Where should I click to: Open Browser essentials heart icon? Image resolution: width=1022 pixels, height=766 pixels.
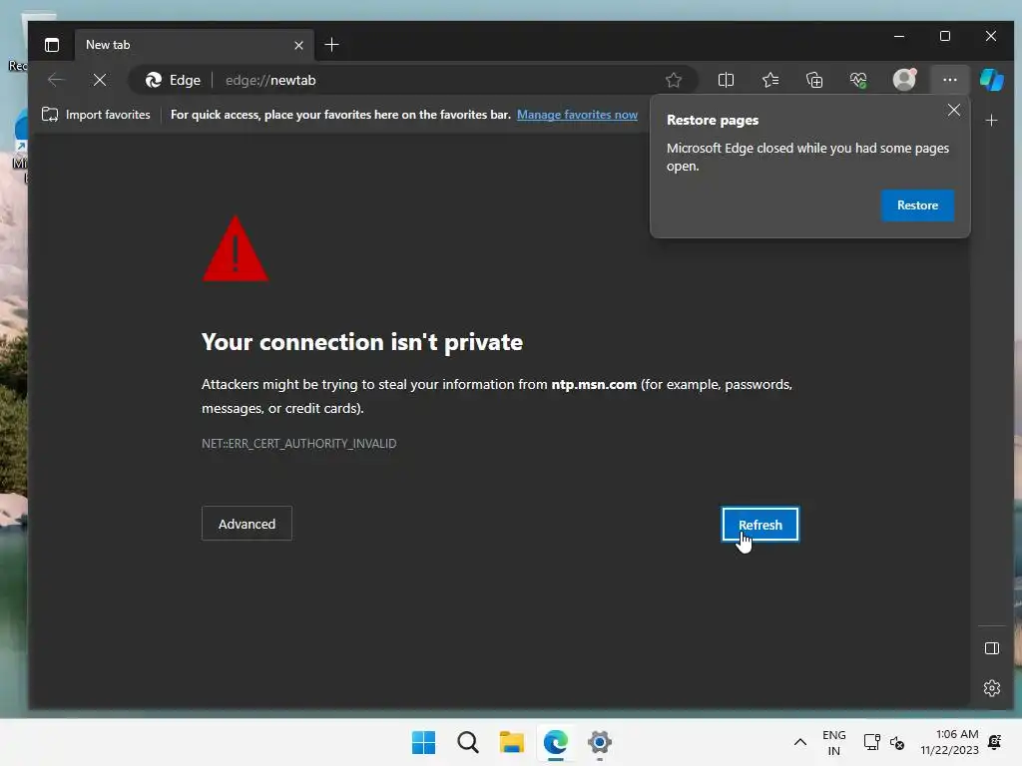(859, 80)
